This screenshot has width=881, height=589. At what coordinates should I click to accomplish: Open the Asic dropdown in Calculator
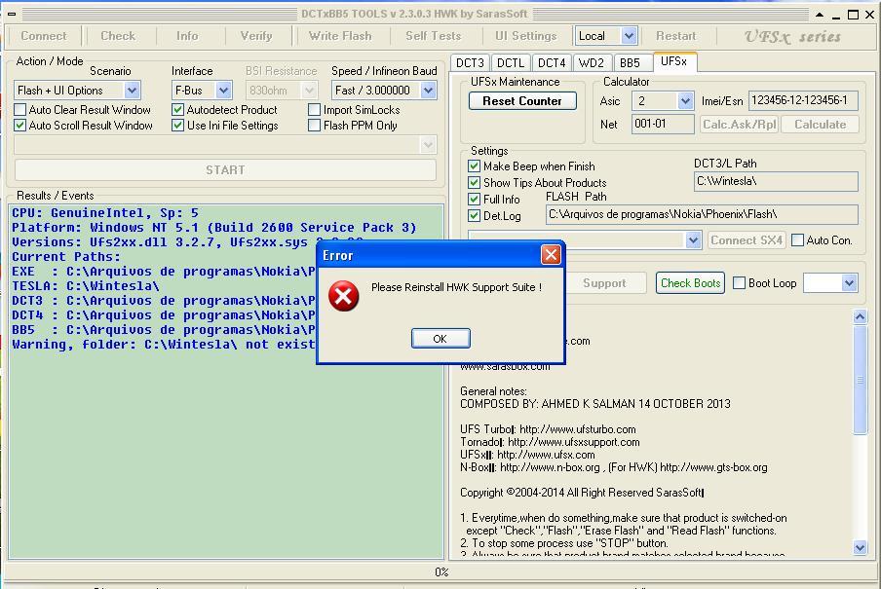coord(685,101)
